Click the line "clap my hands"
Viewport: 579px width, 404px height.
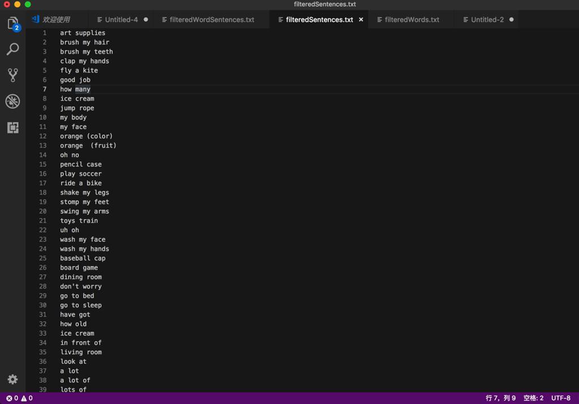click(x=85, y=61)
